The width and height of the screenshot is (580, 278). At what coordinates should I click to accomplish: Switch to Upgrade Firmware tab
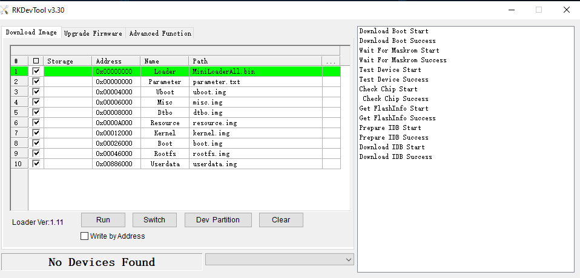[x=93, y=33]
